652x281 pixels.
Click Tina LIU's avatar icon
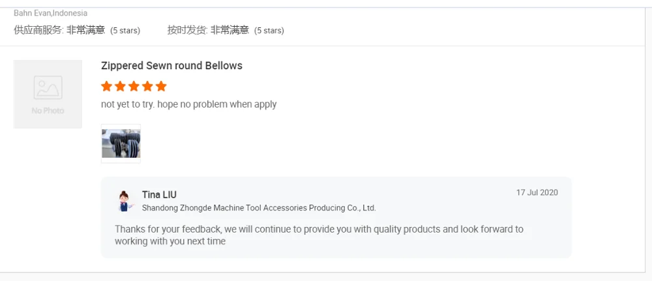pyautogui.click(x=124, y=201)
